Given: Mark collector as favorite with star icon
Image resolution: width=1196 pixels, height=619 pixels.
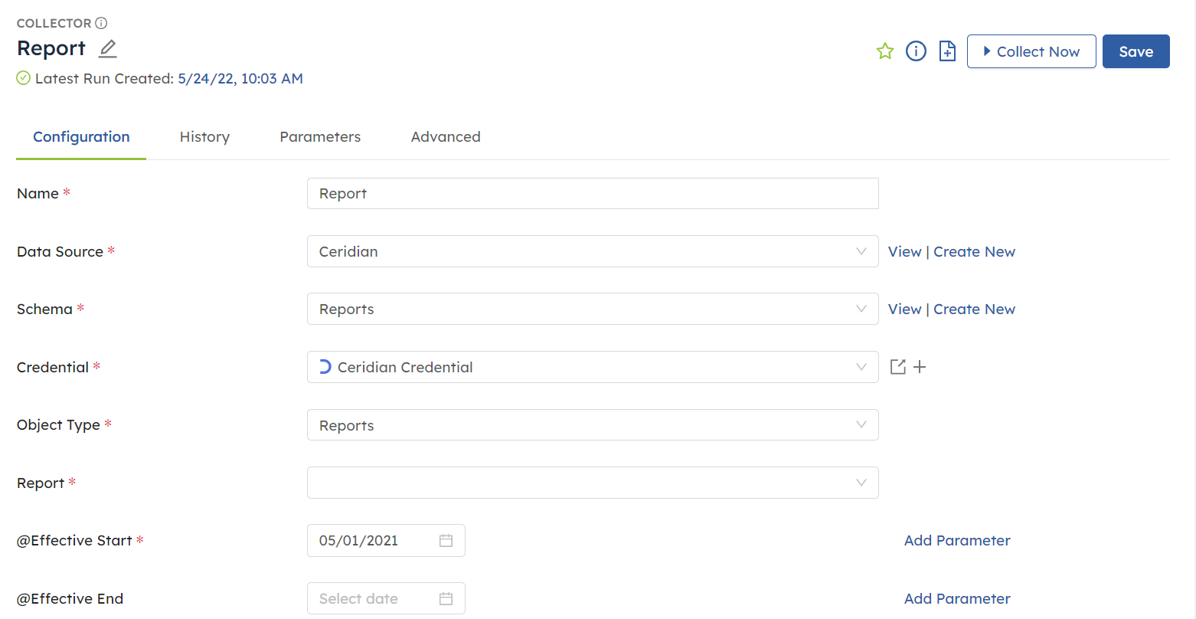Looking at the screenshot, I should pyautogui.click(x=885, y=51).
